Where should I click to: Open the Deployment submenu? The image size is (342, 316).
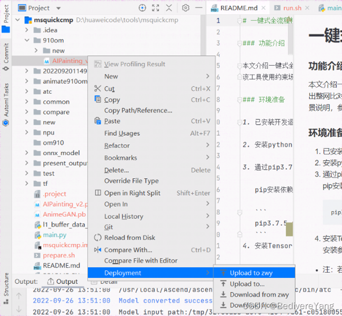click(x=150, y=273)
